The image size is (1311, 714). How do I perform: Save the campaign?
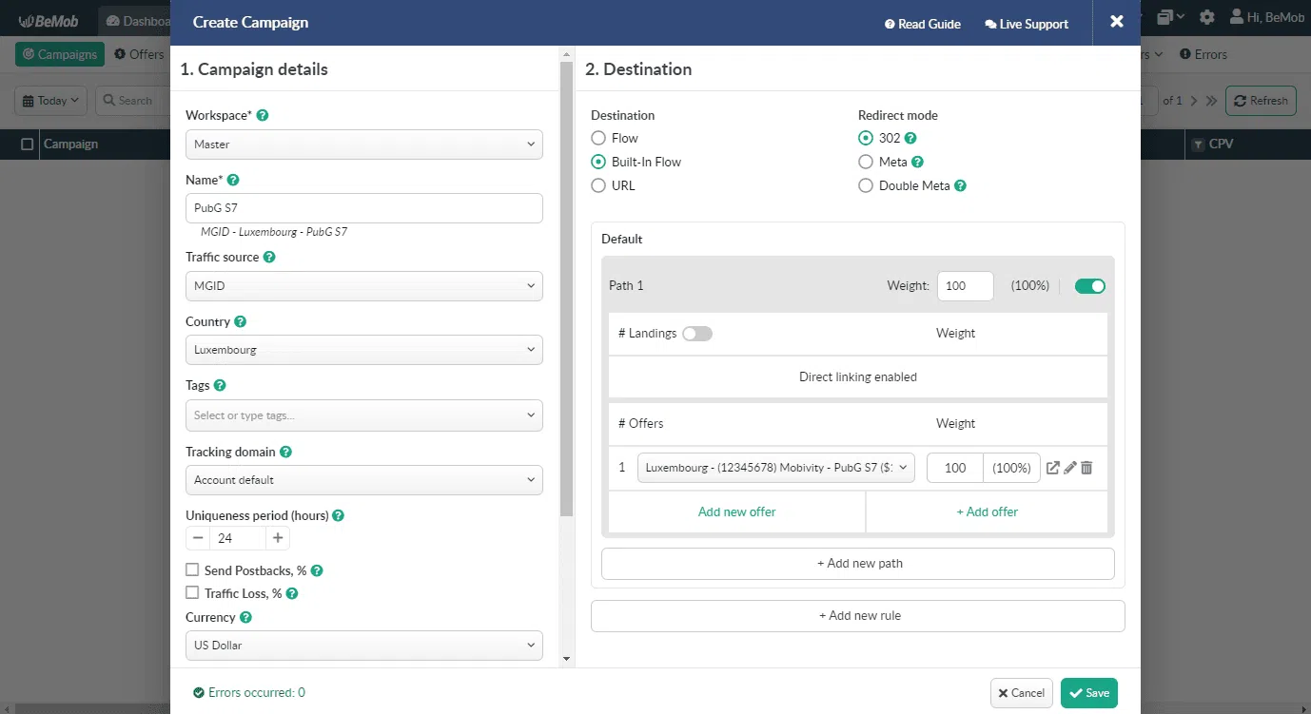tap(1088, 693)
